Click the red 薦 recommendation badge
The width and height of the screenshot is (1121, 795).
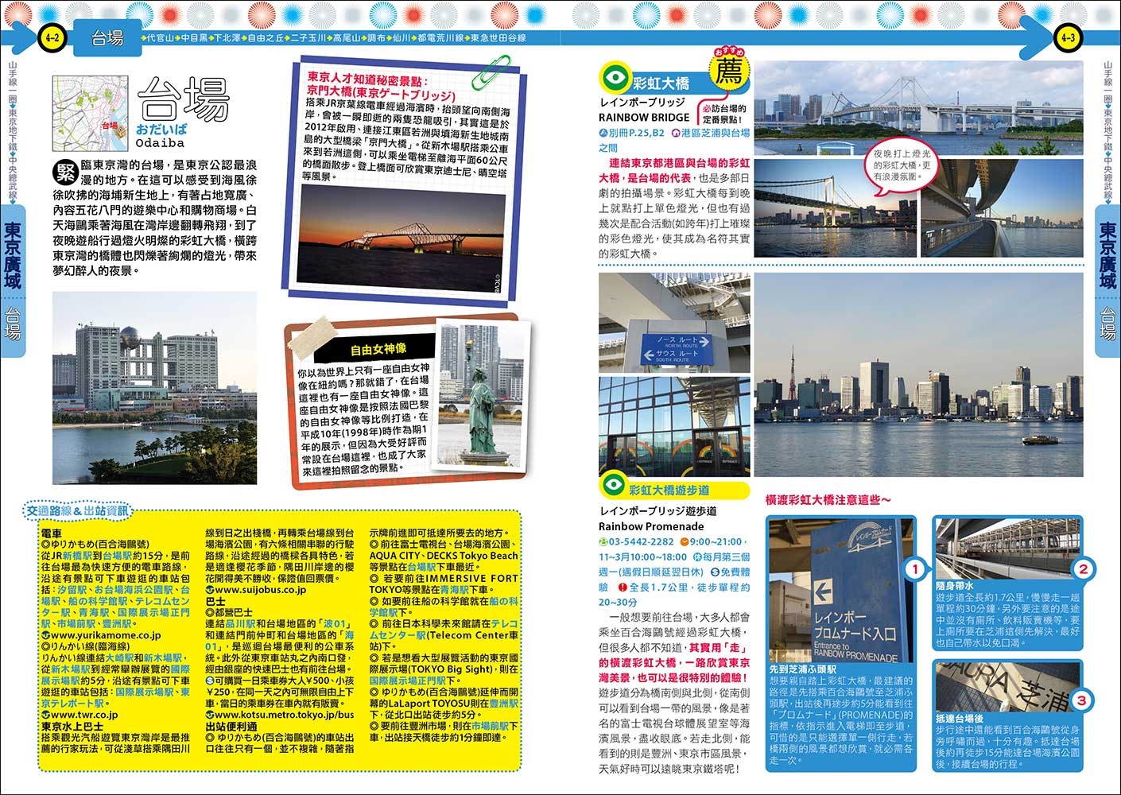(x=727, y=72)
